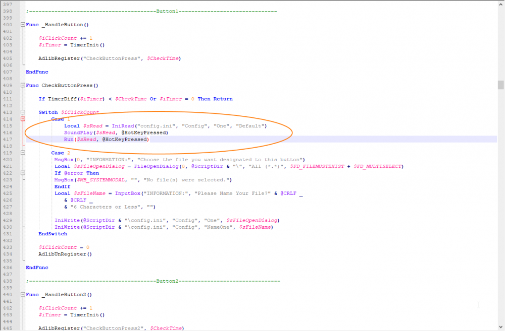Screen dimensions: 505x331
Task: Click SoundPlay on line 416
Action: (x=78, y=133)
